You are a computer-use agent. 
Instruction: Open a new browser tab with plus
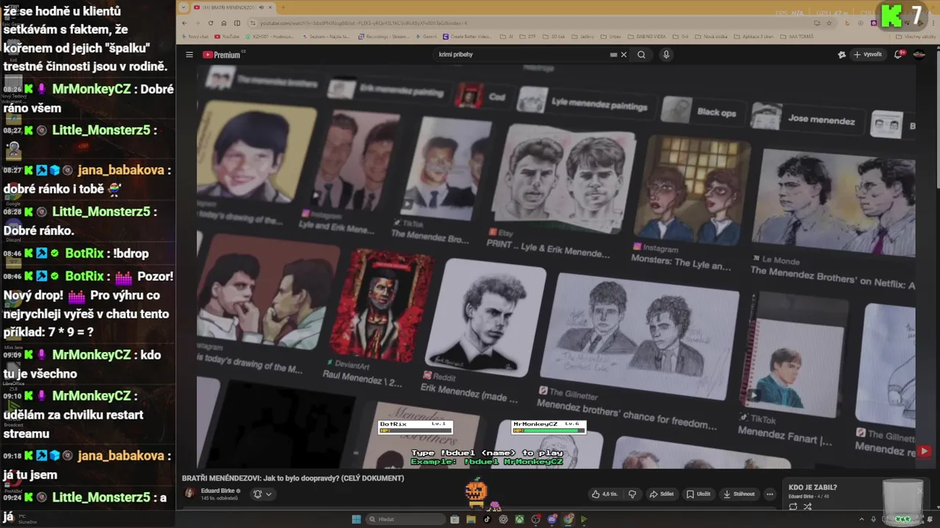(x=282, y=7)
